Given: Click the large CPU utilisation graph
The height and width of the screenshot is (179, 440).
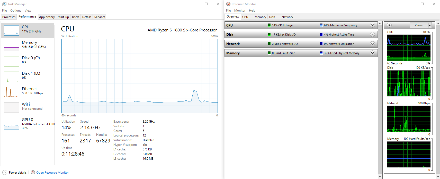Looking at the screenshot, I should pos(140,76).
